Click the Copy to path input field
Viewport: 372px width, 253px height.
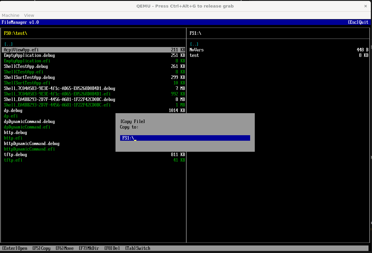click(x=185, y=138)
